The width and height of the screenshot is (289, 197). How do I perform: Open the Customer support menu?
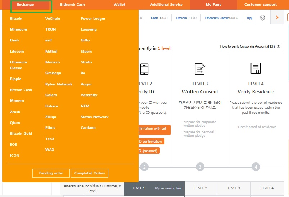261,5
